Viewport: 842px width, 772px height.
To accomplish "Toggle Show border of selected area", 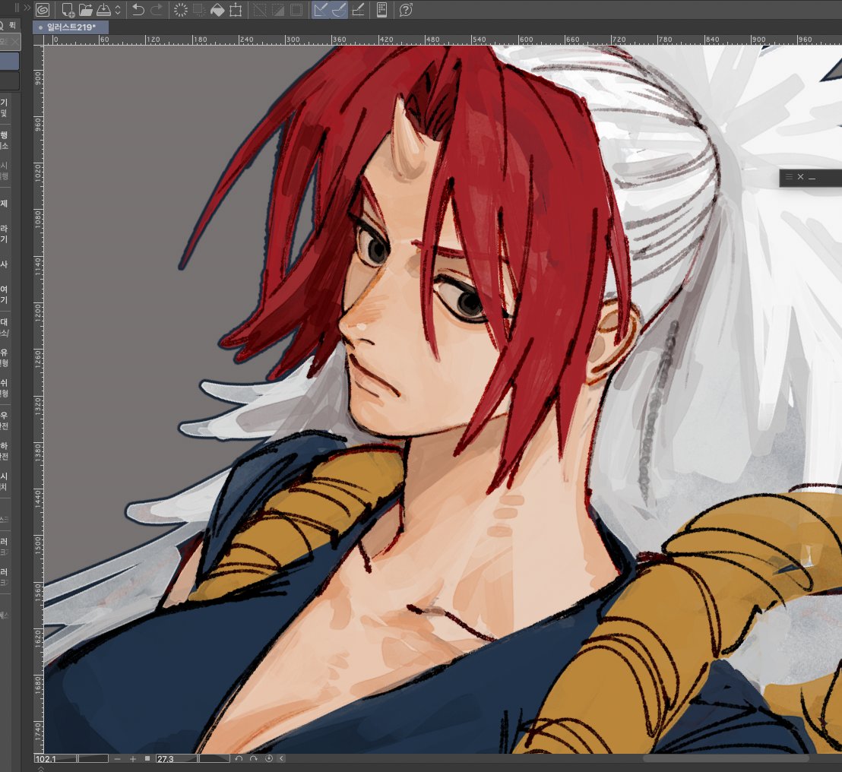I will [296, 10].
